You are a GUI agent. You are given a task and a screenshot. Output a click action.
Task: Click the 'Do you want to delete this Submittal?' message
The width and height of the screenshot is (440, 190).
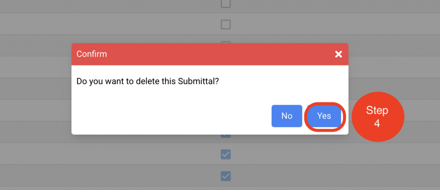148,81
